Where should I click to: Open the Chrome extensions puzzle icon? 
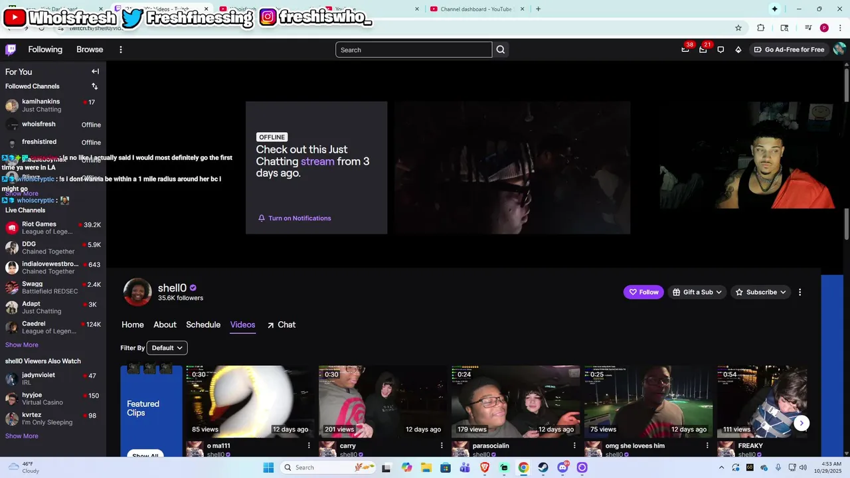[761, 28]
